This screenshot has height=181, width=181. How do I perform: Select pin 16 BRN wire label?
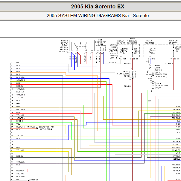click(18, 107)
